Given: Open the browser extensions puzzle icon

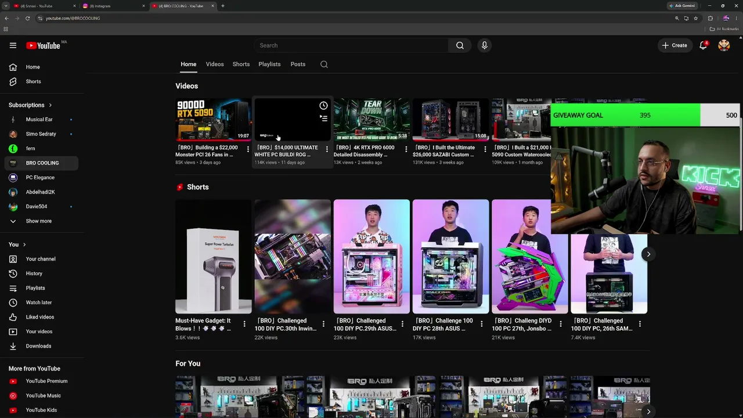Looking at the screenshot, I should pos(710,18).
